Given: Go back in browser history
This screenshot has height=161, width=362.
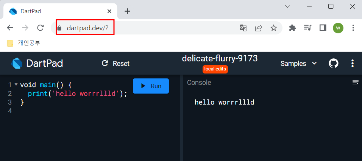Looking at the screenshot, I should tap(10, 28).
